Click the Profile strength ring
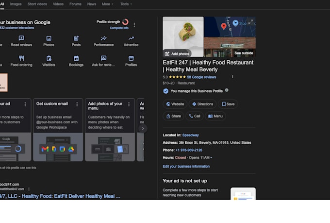The image size is (330, 223). coord(125,22)
